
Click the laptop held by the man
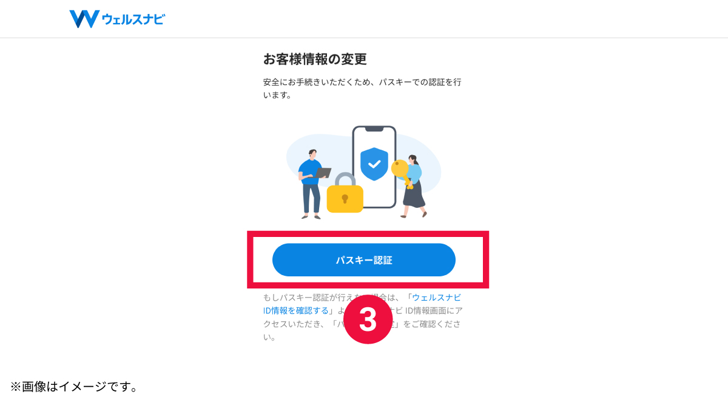(322, 173)
